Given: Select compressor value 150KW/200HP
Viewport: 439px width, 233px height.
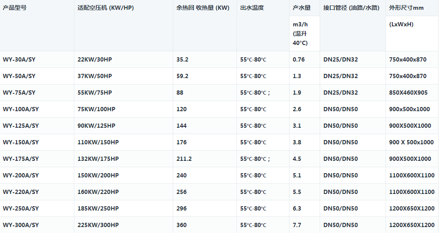Looking at the screenshot, I should pyautogui.click(x=98, y=175).
